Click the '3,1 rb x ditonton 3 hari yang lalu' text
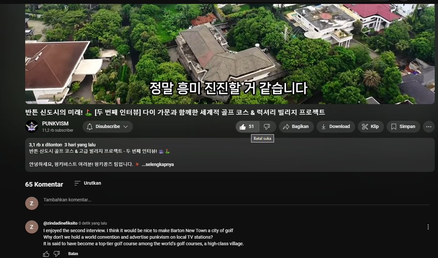The height and width of the screenshot is (258, 438). pyautogui.click(x=62, y=145)
